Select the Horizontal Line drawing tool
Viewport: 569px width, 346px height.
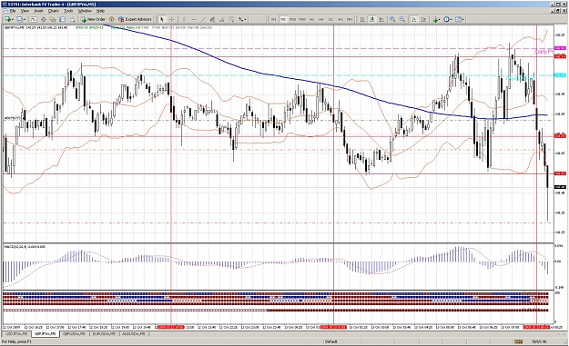click(x=193, y=19)
